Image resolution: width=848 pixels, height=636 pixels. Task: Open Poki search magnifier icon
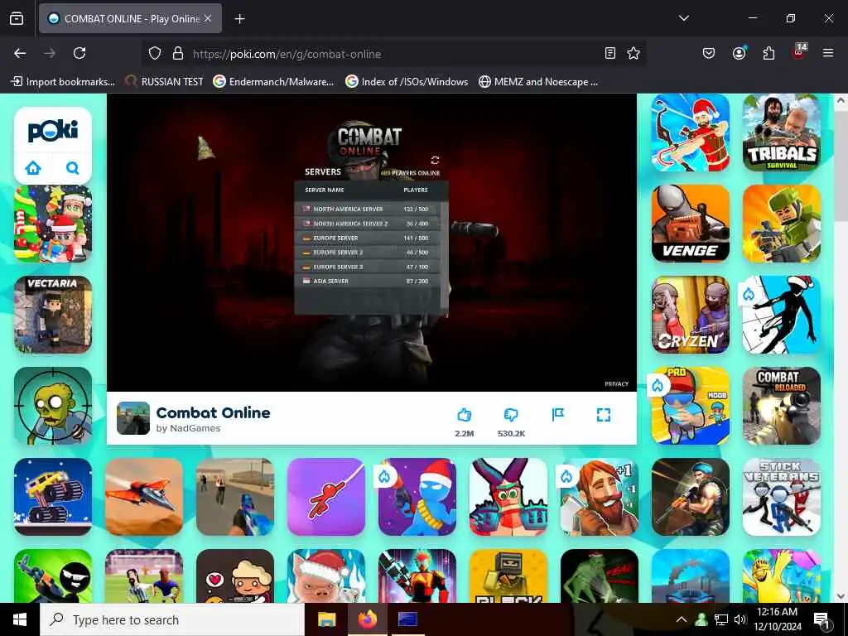click(73, 167)
